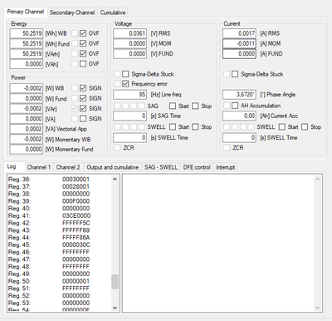Toggle OVF checkbox for [VArh]
The height and width of the screenshot is (321, 332).
tap(83, 54)
